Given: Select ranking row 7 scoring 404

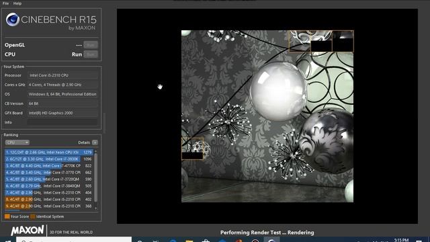Looking at the screenshot, I should click(x=49, y=193).
